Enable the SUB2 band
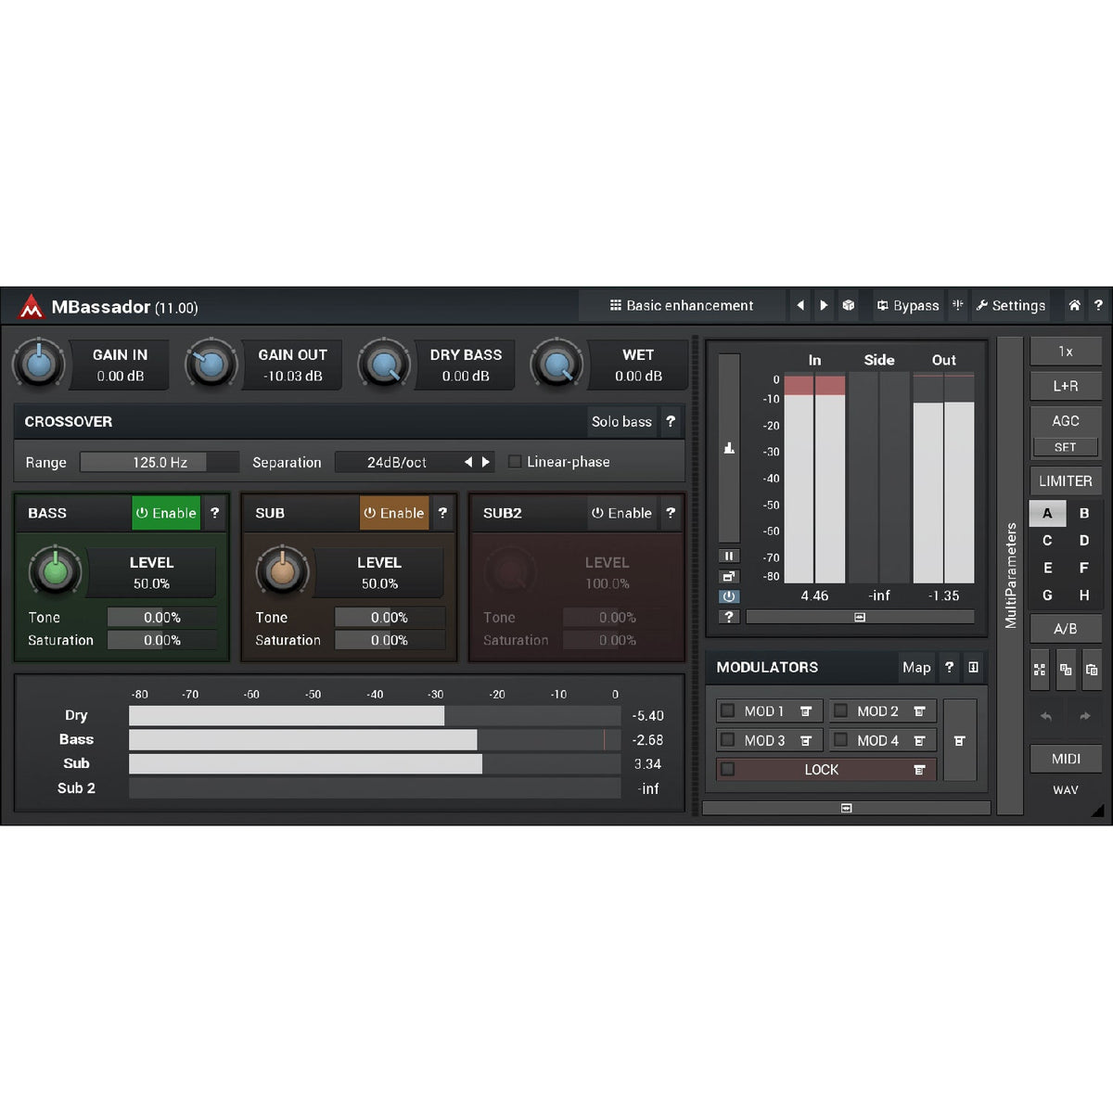 click(x=621, y=513)
